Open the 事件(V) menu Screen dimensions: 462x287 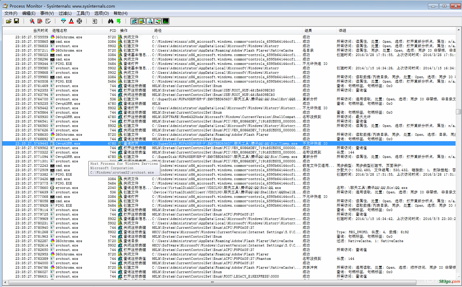47,13
